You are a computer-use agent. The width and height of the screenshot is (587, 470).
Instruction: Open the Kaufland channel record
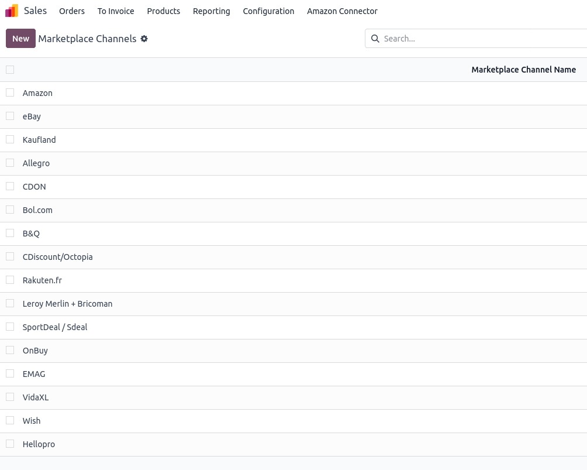coord(39,140)
